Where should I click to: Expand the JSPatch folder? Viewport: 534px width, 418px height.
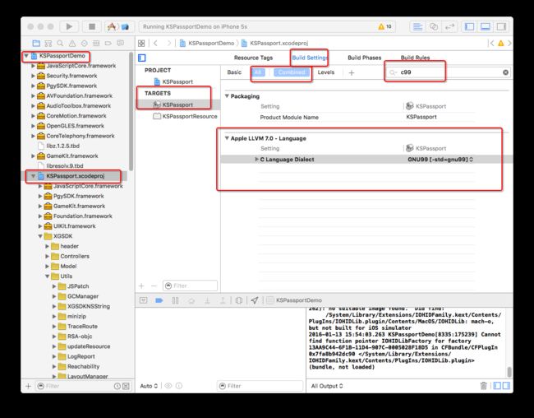pyautogui.click(x=54, y=286)
